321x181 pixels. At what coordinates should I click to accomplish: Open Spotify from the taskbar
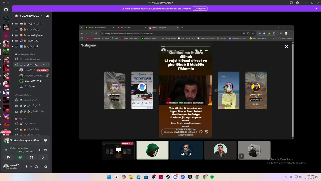point(212,177)
